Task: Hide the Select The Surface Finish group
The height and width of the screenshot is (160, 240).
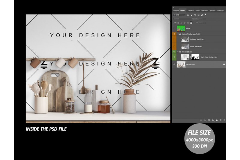Action: tap(174, 34)
